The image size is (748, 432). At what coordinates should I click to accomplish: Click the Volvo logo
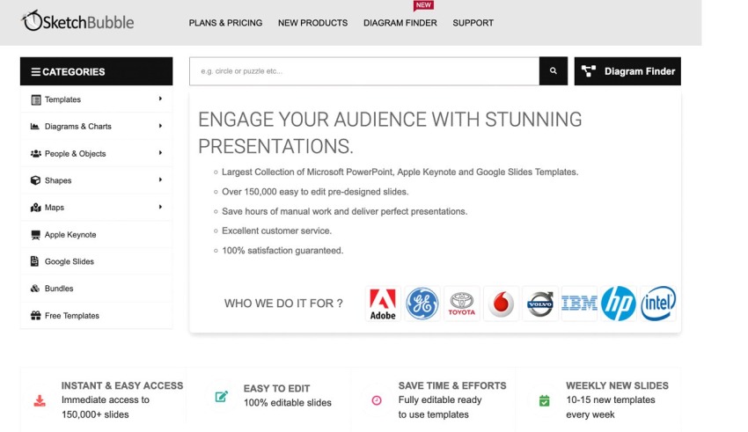[x=540, y=304]
